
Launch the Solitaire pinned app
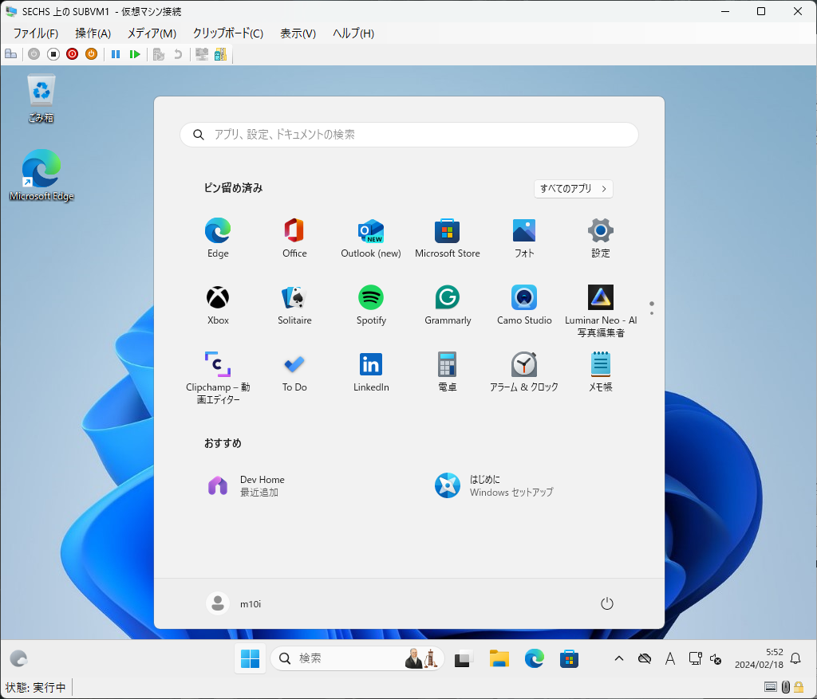tap(294, 305)
